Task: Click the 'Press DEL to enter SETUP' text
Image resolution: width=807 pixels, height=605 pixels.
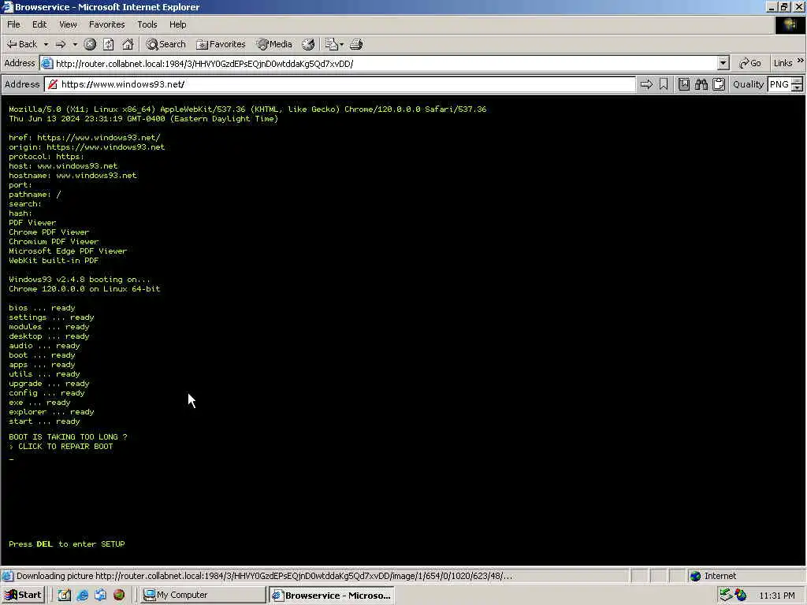Action: (x=67, y=544)
